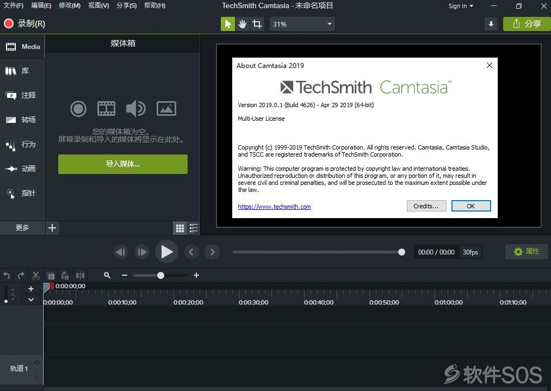Jump to next clip with right chevron
This screenshot has width=551, height=391.
coord(212,252)
